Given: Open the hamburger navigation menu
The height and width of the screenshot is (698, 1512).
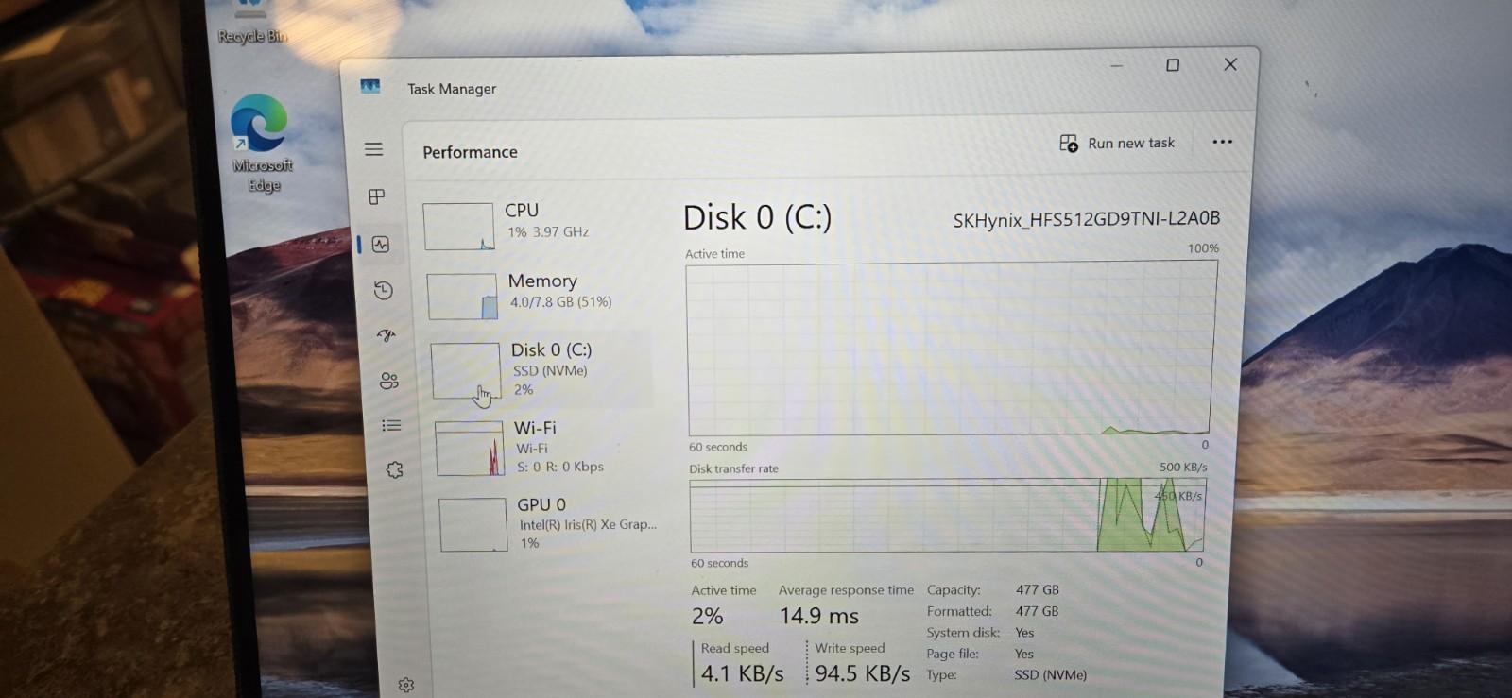Looking at the screenshot, I should click(373, 149).
